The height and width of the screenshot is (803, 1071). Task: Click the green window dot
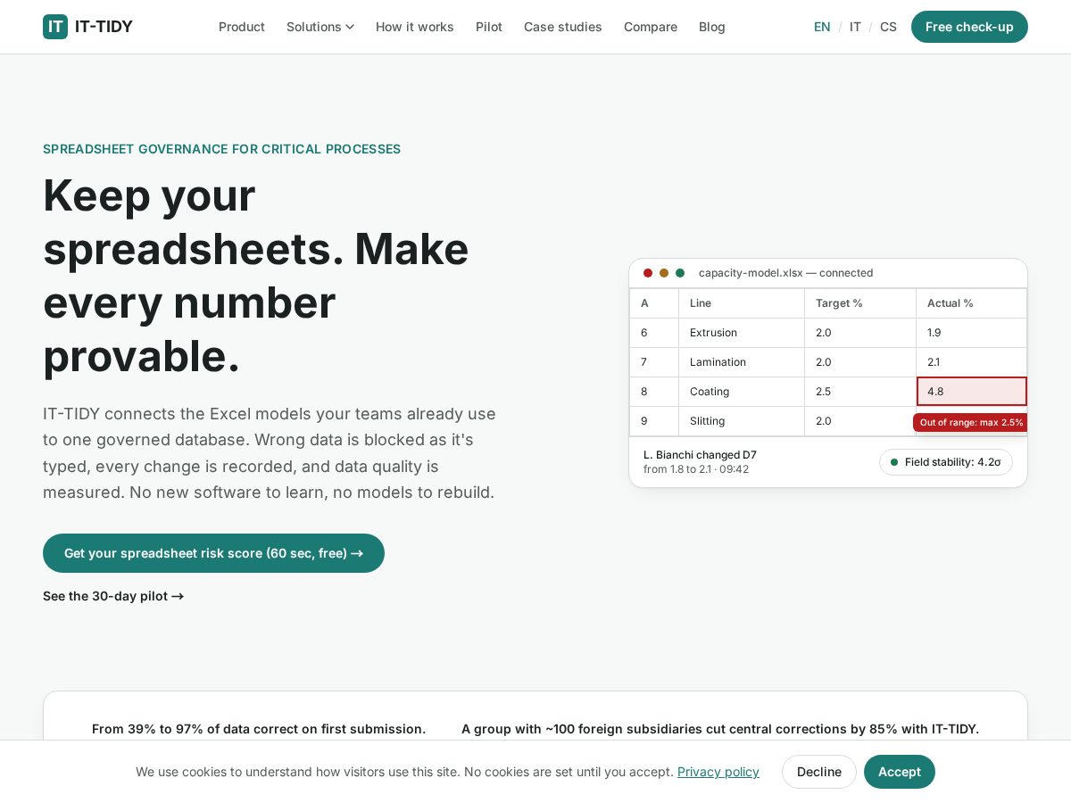click(680, 273)
